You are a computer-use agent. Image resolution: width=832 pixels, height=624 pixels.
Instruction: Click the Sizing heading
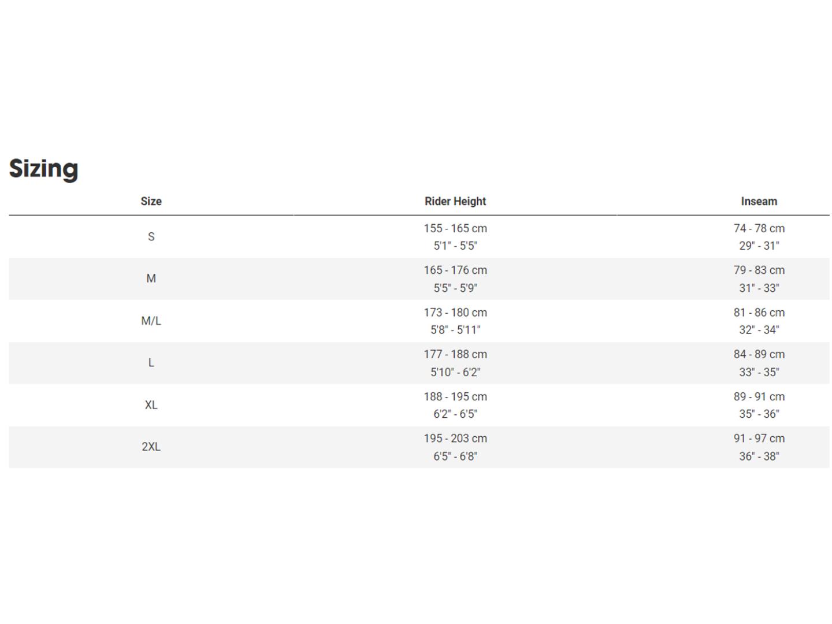pos(43,169)
